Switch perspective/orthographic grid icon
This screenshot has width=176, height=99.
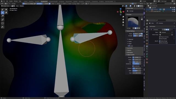[123, 25]
